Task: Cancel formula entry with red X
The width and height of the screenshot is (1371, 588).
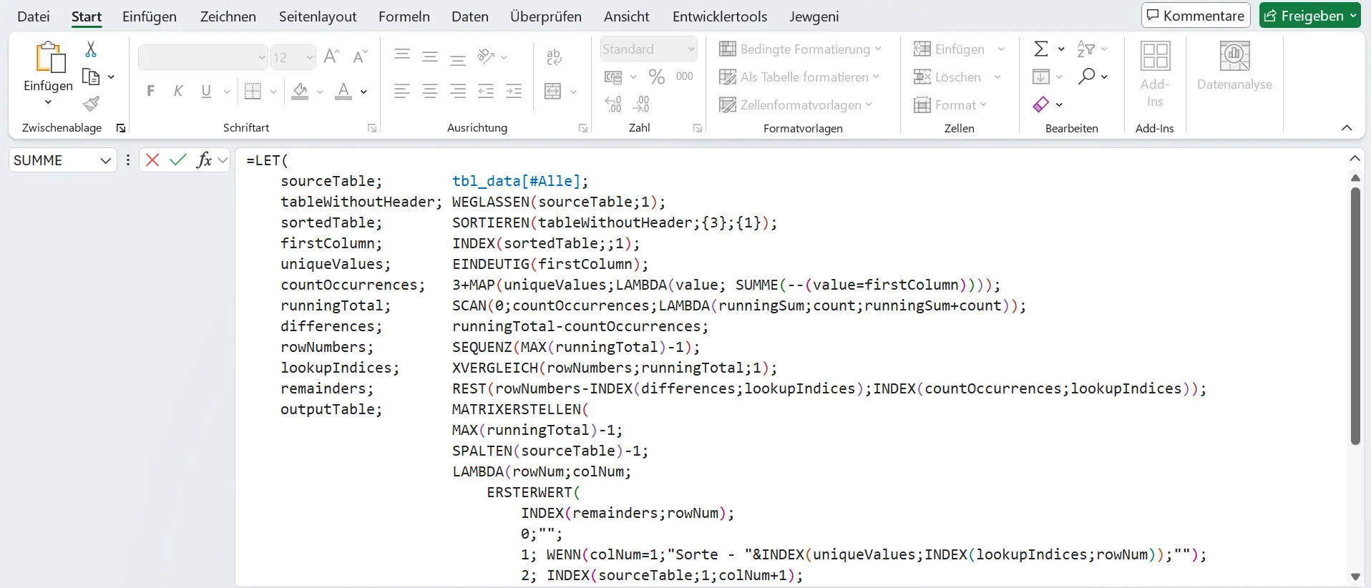Action: (152, 160)
